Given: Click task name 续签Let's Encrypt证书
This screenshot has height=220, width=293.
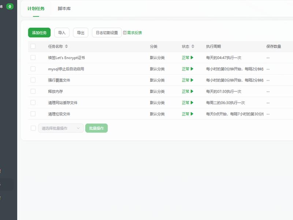Looking at the screenshot, I should pos(67,58).
